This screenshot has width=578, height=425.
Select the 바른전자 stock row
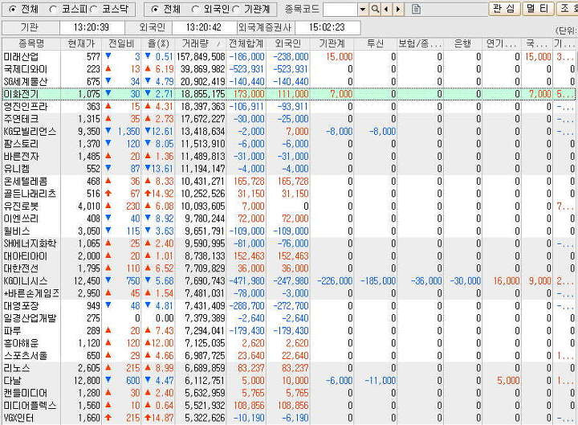[x=289, y=157]
